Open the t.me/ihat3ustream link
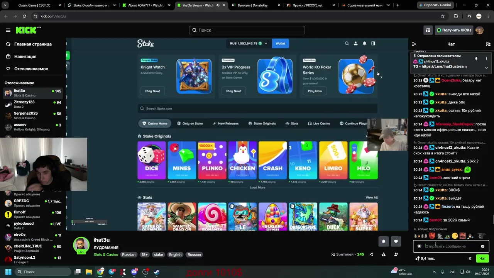This screenshot has width=494, height=278. (x=444, y=66)
